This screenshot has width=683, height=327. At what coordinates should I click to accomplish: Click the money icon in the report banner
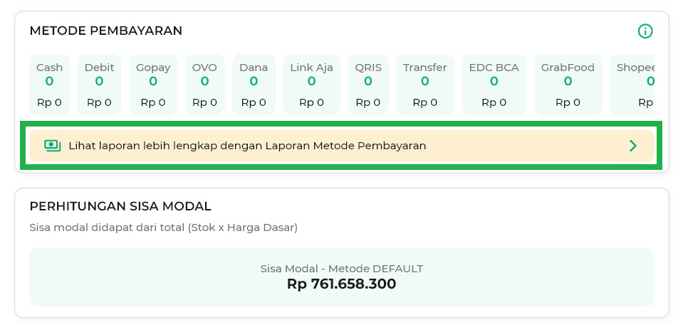(x=52, y=146)
